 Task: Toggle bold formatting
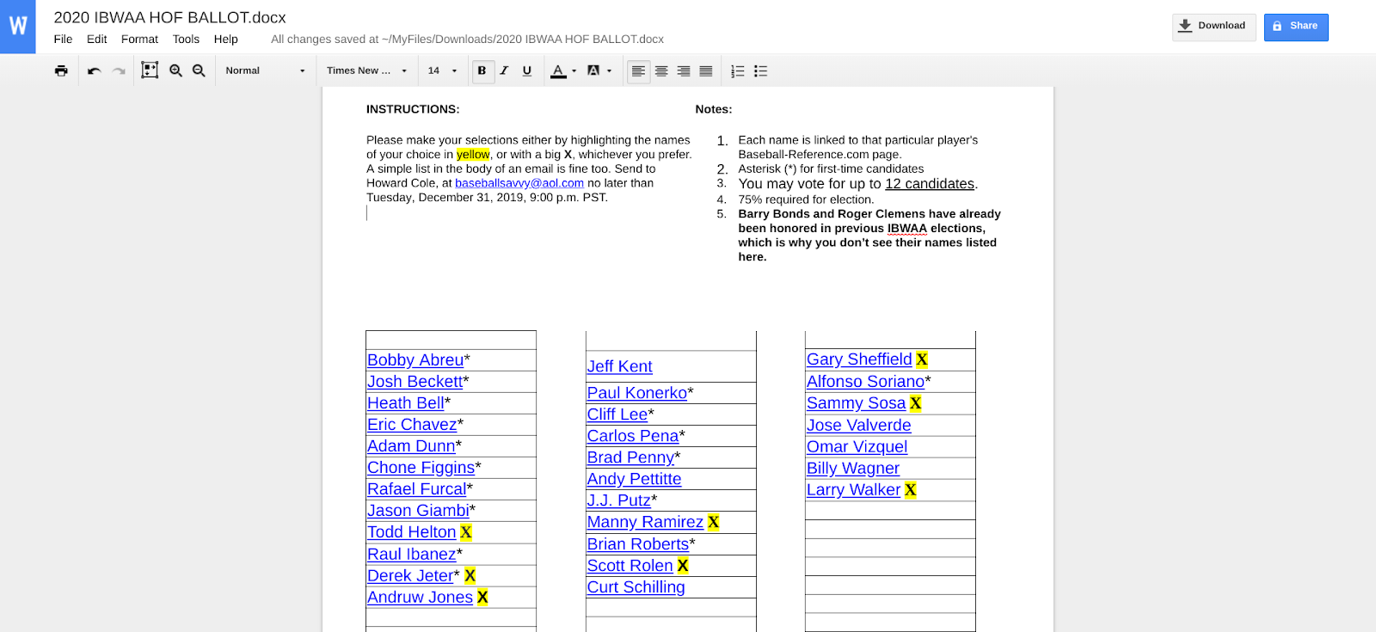coord(482,71)
